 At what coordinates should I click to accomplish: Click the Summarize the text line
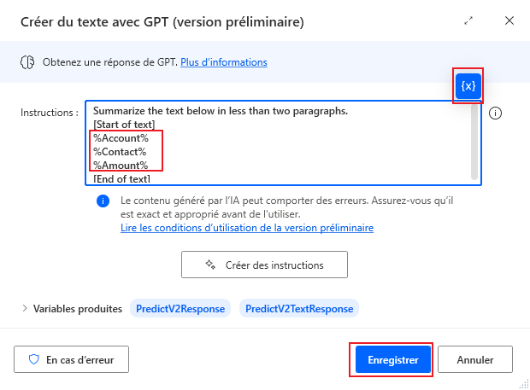pos(220,112)
